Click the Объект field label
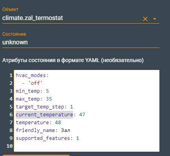Screen dimensions: 170x156 [x=10, y=9]
